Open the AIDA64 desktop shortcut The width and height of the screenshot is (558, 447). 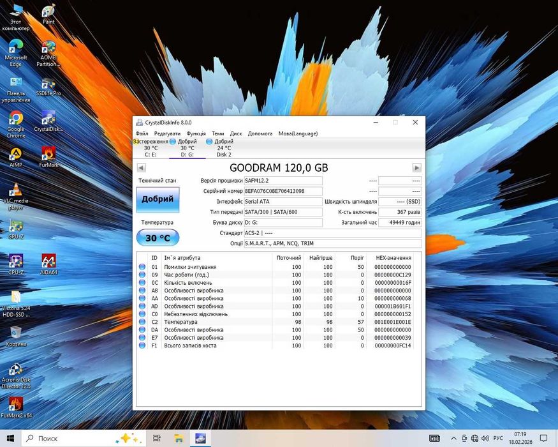[48, 264]
